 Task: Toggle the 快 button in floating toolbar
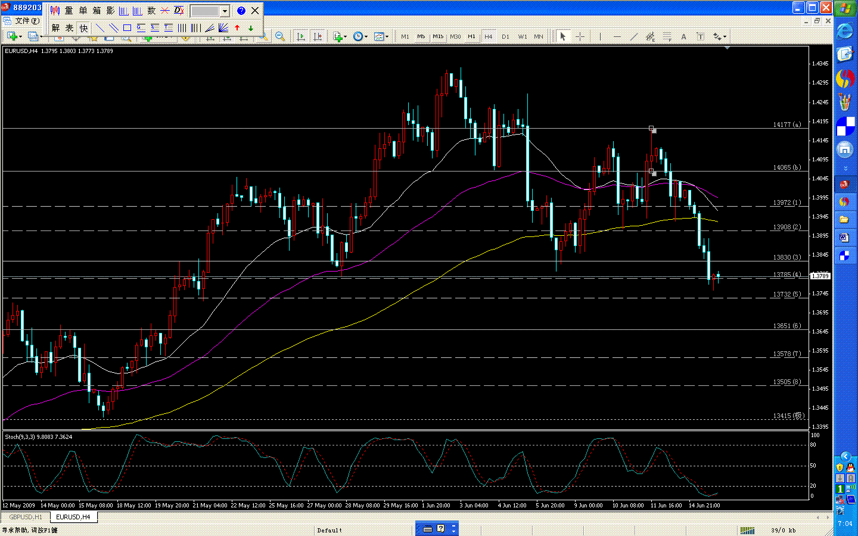click(83, 28)
